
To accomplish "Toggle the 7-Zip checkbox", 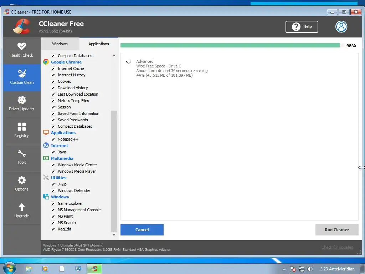I will tap(53, 184).
